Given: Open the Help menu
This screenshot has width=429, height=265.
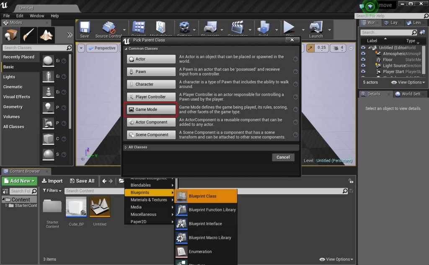Looking at the screenshot, I should pos(55,16).
